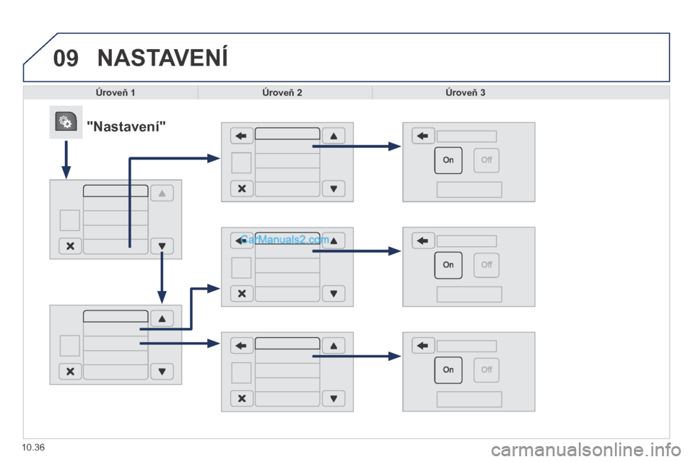The width and height of the screenshot is (693, 462).
Task: Go back from the top Úroveň 2 panel
Action: pyautogui.click(x=242, y=136)
